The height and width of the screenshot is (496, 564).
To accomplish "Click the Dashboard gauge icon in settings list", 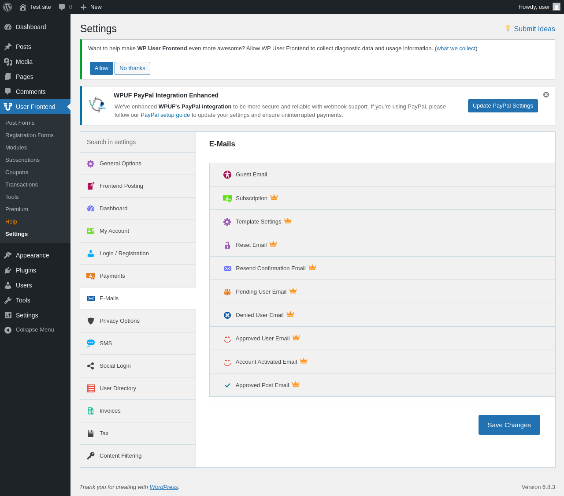I will pyautogui.click(x=91, y=209).
